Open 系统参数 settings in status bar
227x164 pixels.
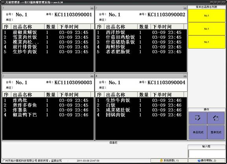pyautogui.click(x=169, y=160)
